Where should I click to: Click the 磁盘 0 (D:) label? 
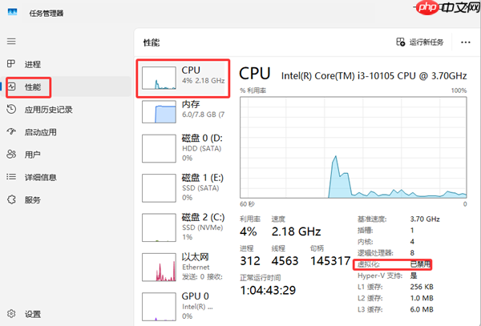pyautogui.click(x=202, y=139)
